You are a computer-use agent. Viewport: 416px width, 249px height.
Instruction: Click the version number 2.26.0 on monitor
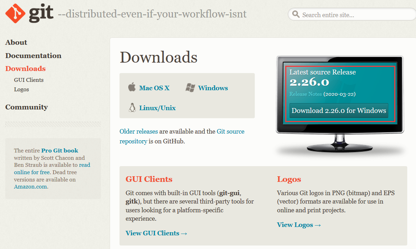(x=309, y=82)
